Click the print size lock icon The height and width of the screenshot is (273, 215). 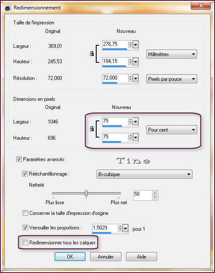(92, 53)
